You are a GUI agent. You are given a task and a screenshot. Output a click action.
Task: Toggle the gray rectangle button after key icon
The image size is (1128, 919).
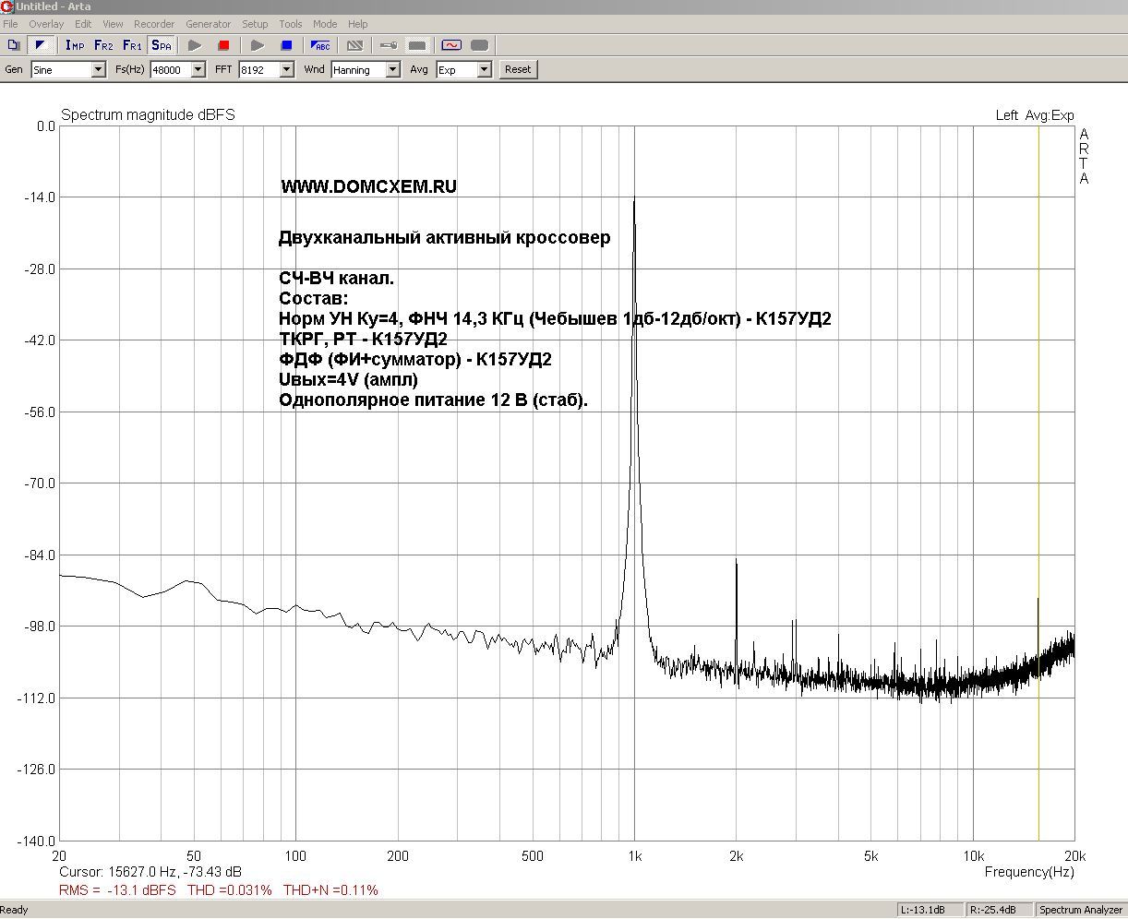tap(417, 45)
